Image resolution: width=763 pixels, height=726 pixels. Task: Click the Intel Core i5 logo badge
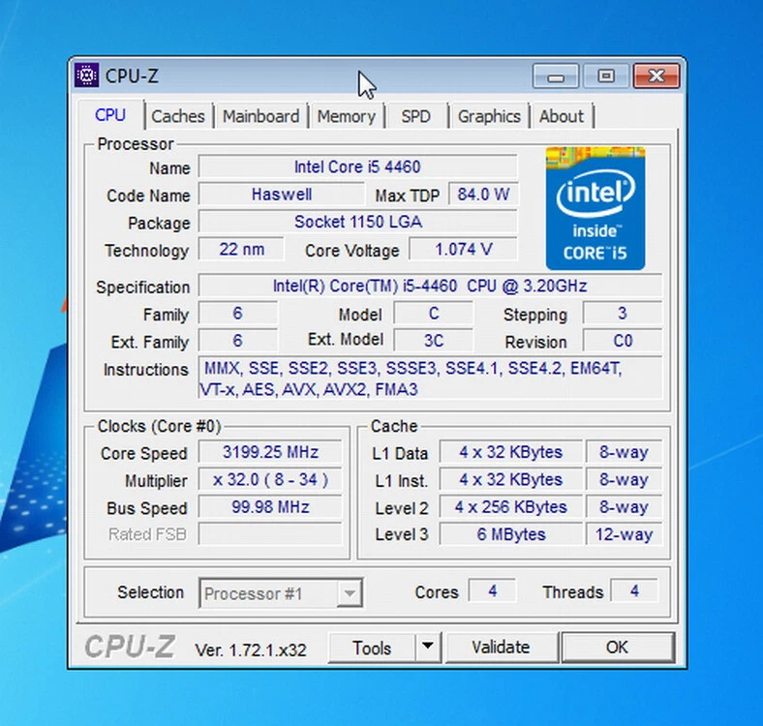[595, 208]
